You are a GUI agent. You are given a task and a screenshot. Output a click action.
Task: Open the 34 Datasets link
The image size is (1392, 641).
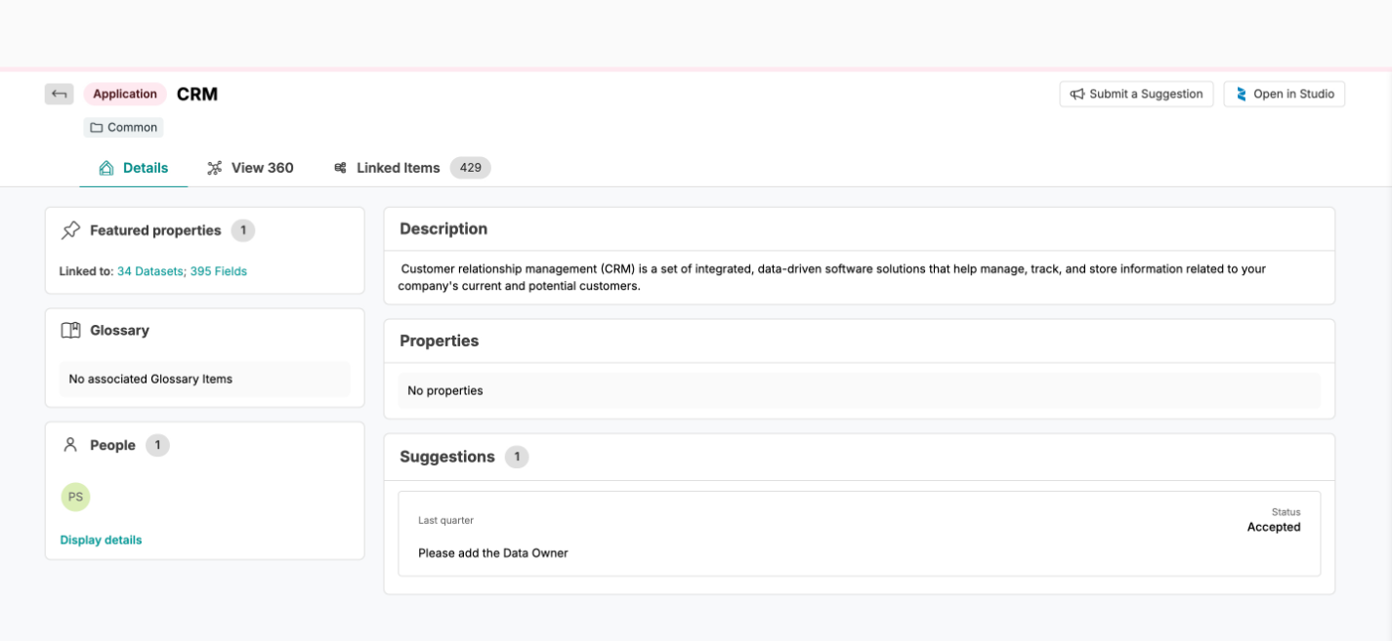(150, 271)
